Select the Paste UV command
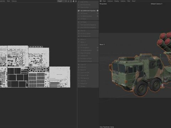The width and height of the screenshot is (171, 128). tap(88, 67)
